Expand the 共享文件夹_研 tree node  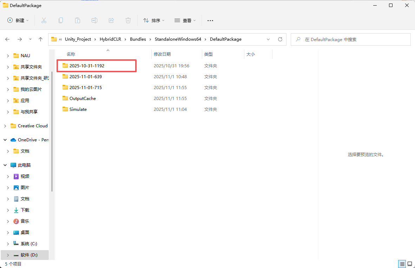[8, 78]
